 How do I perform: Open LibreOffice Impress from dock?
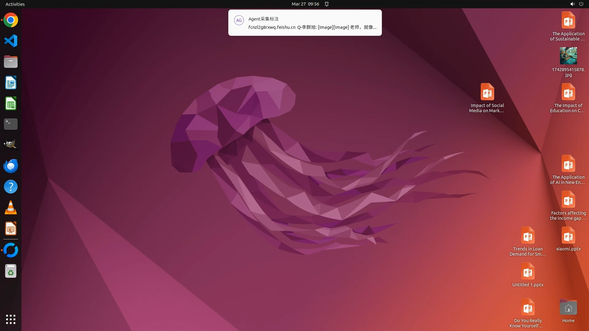pyautogui.click(x=11, y=229)
